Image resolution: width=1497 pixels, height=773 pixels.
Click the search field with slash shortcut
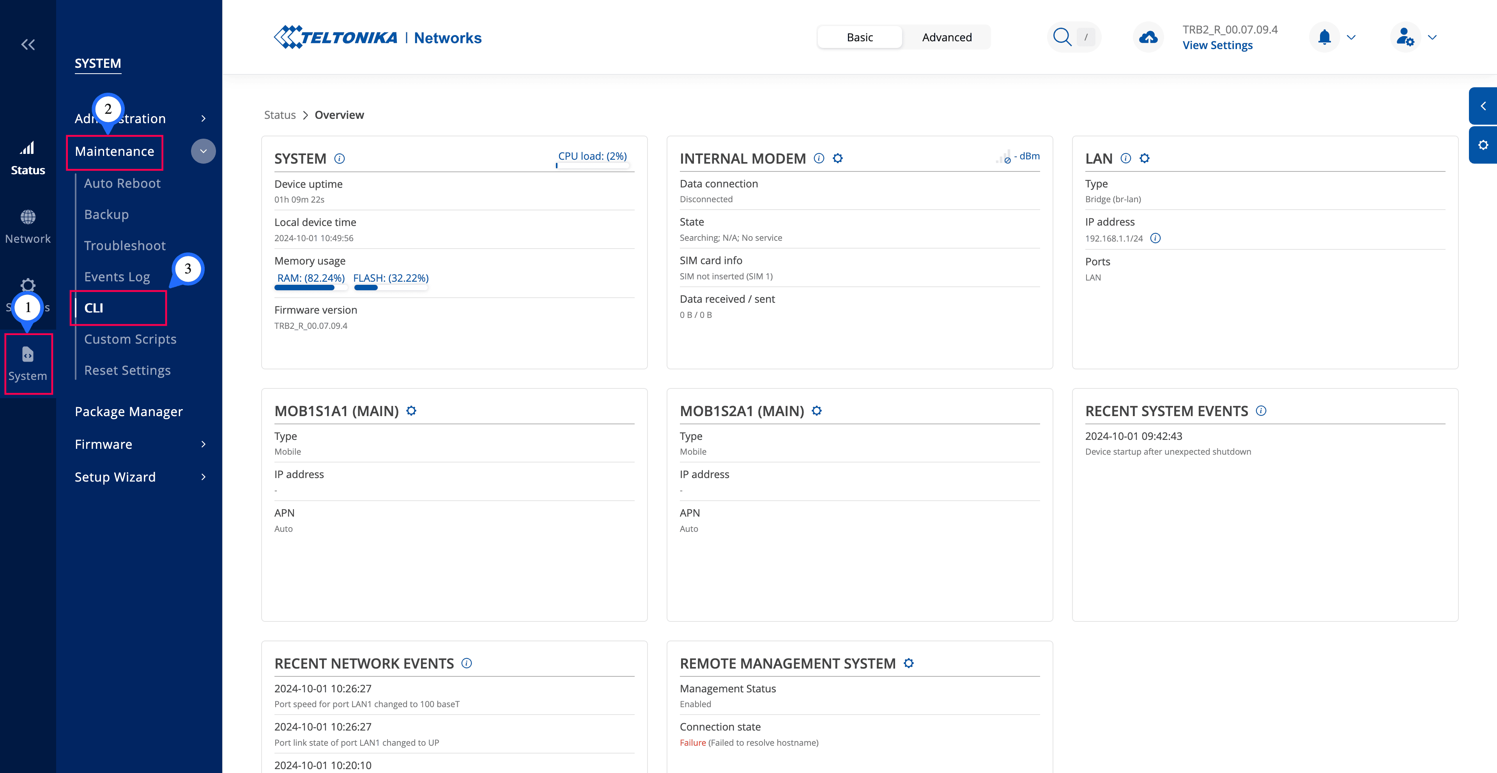[x=1074, y=38]
